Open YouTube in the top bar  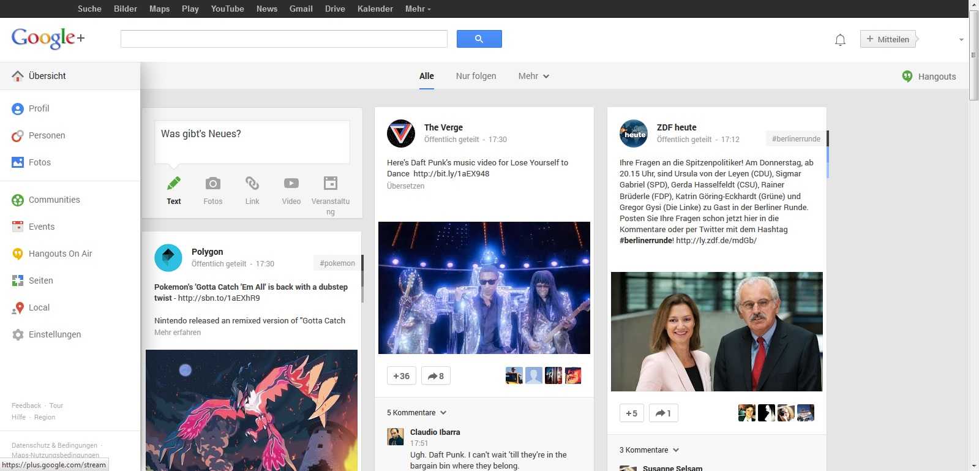pos(227,9)
